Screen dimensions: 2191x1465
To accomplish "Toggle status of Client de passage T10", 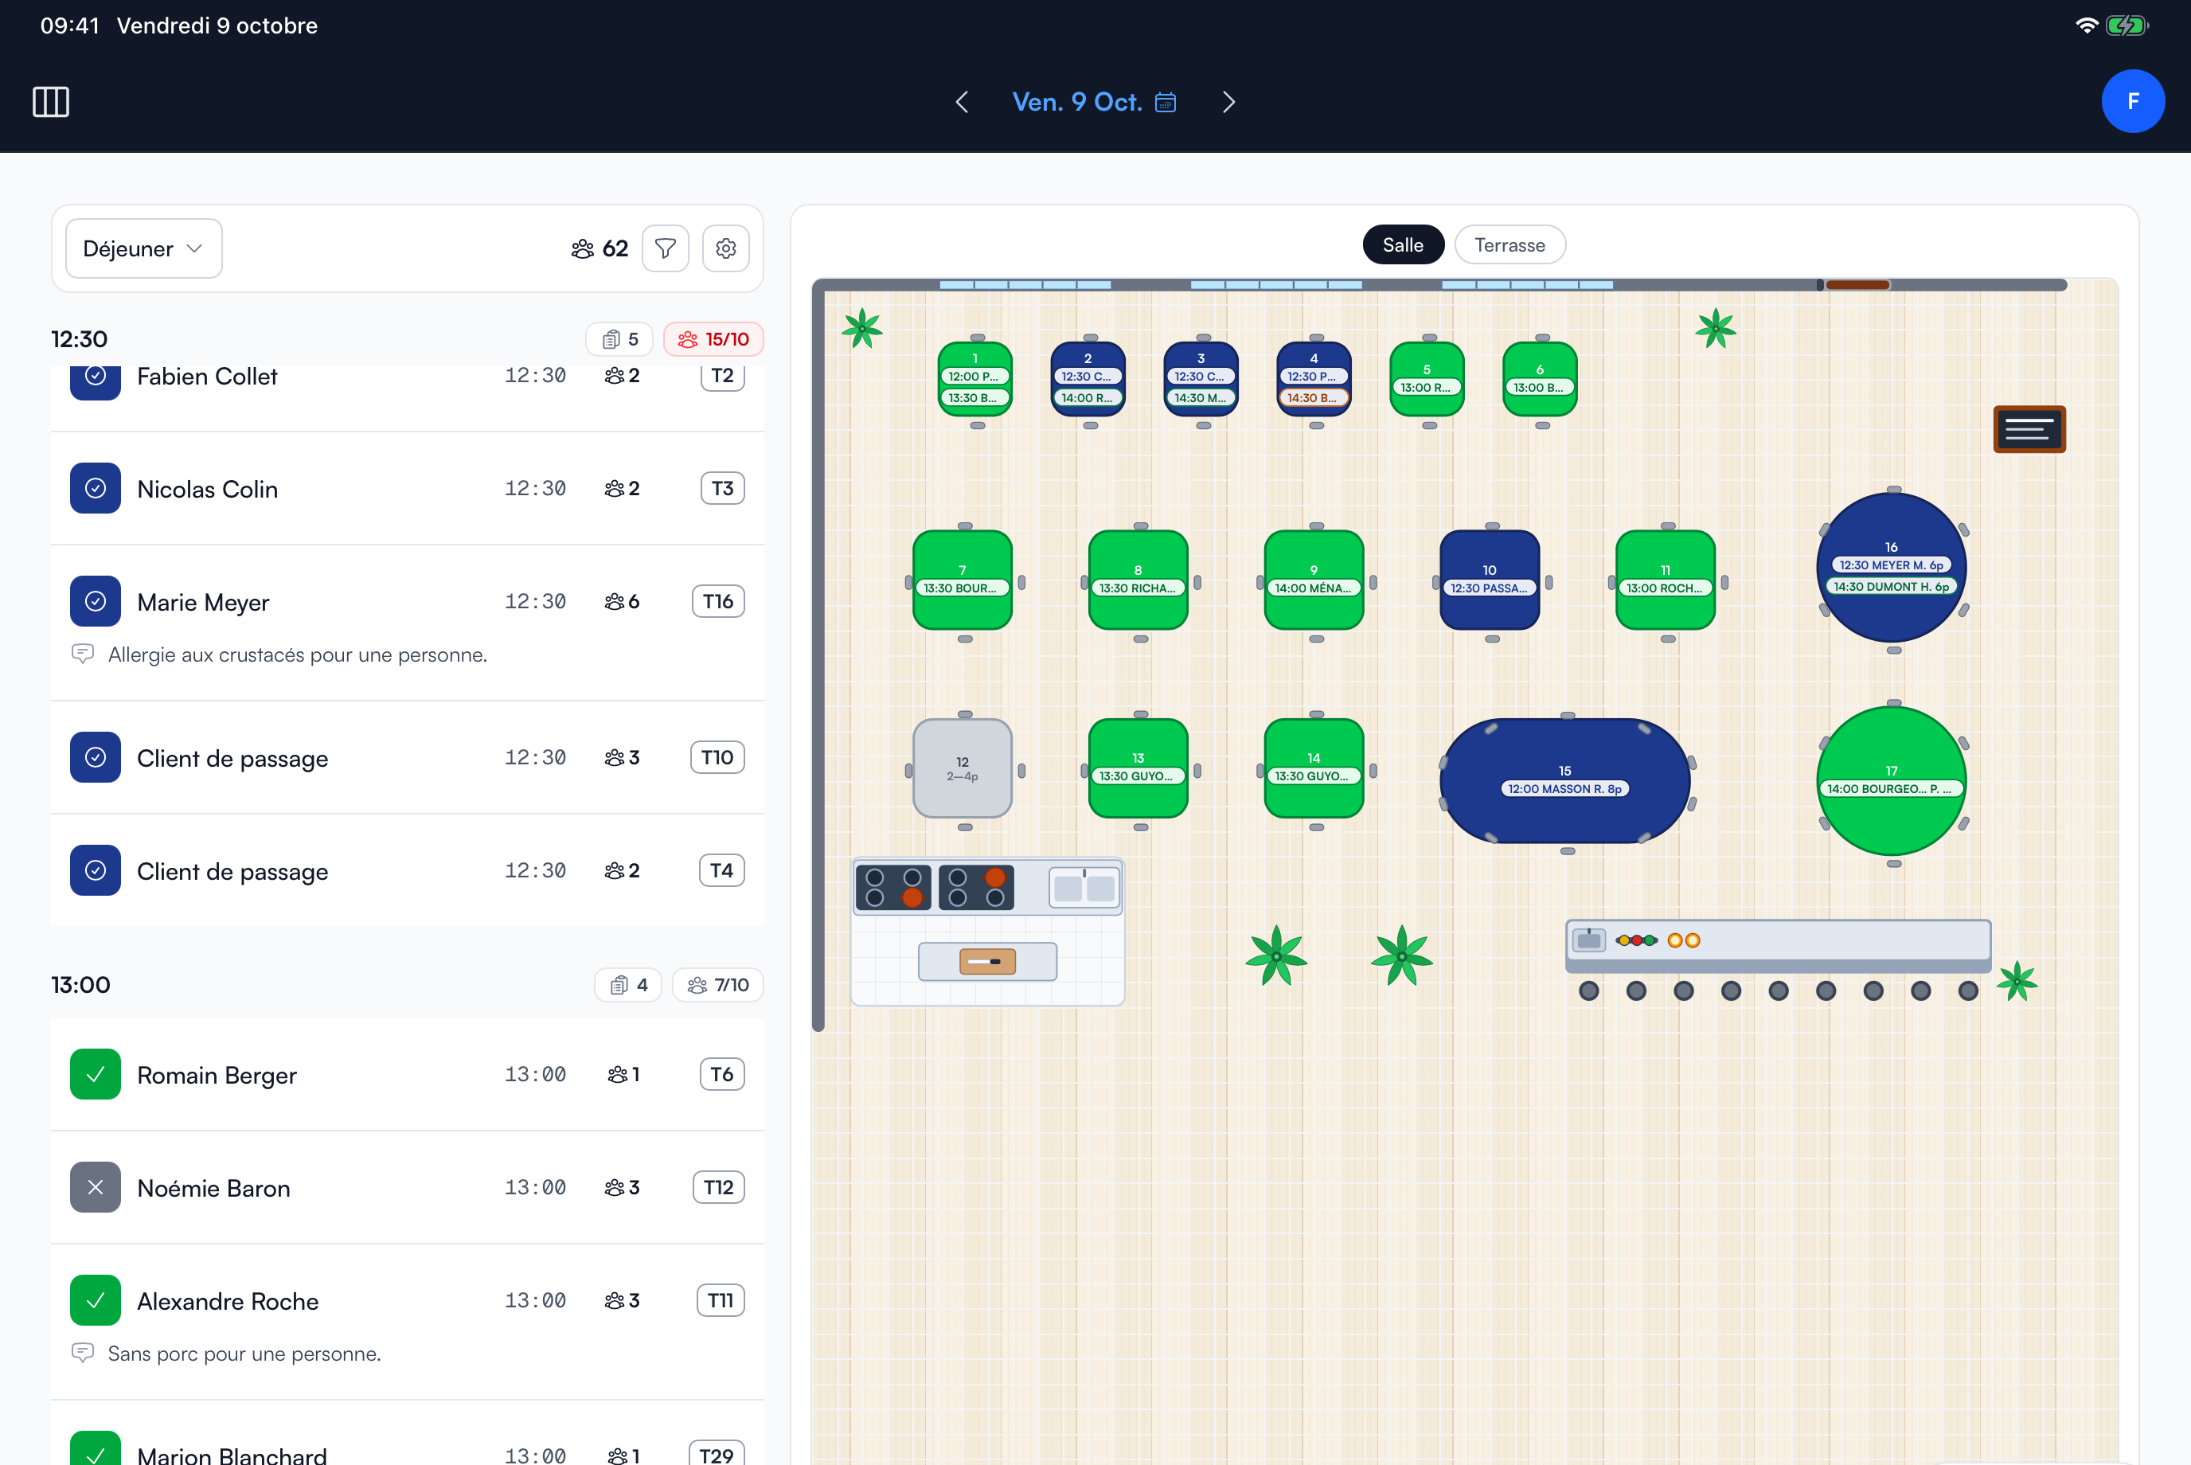I will (96, 757).
